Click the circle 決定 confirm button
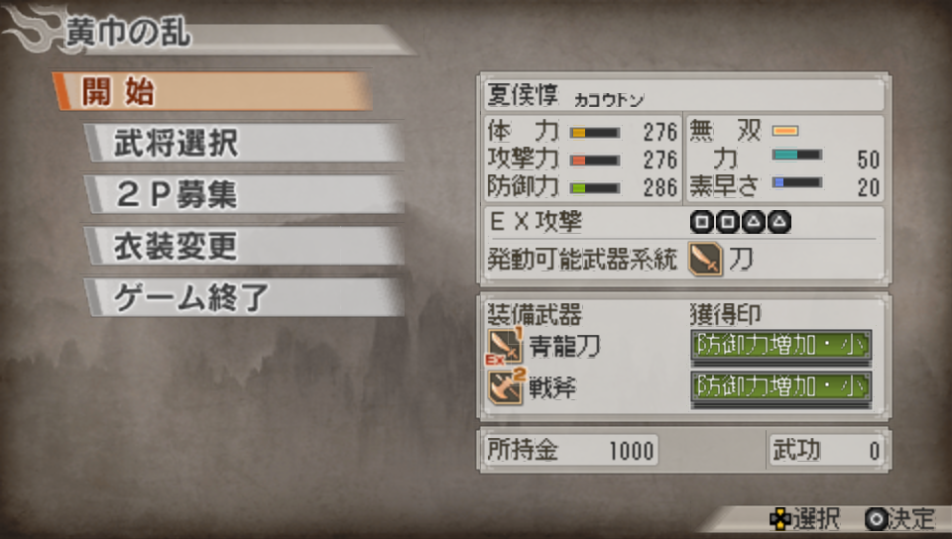 (x=876, y=519)
